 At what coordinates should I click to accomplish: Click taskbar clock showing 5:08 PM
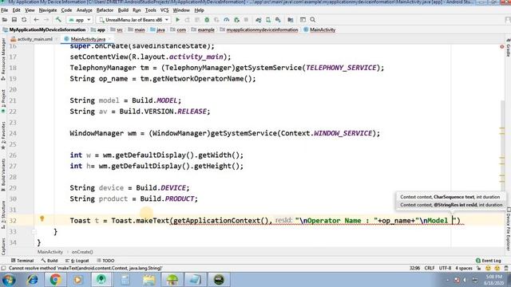[x=494, y=280]
